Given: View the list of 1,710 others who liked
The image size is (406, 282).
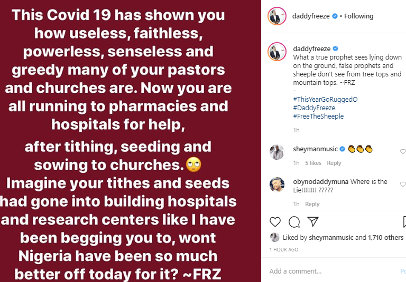Looking at the screenshot, I should click(386, 238).
